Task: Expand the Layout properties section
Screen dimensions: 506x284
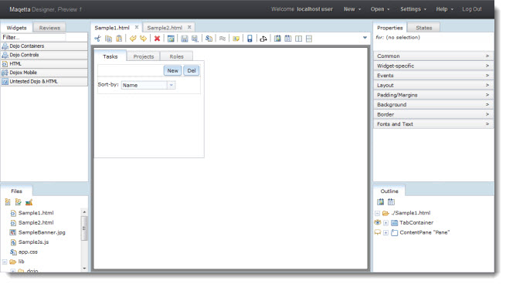Action: click(x=433, y=85)
